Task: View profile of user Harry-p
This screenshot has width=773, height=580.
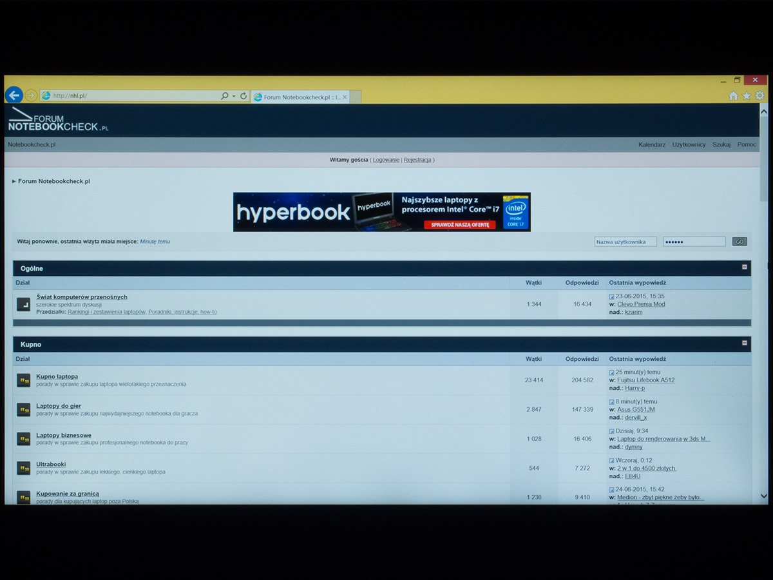Action: 635,388
